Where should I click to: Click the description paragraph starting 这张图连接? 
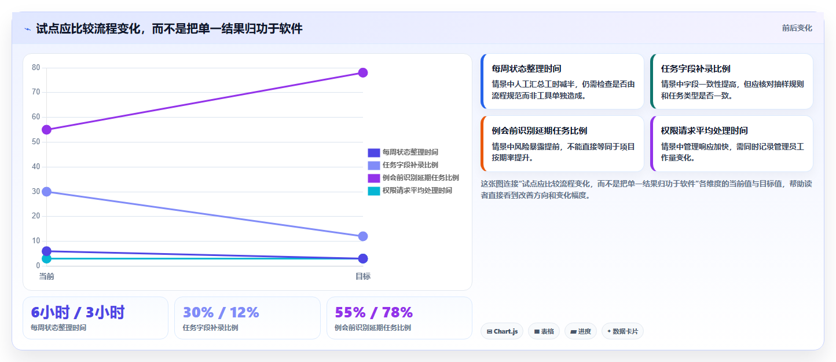646,189
